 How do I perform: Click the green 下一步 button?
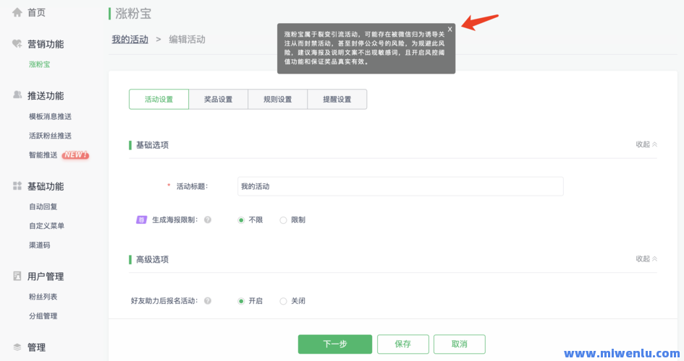(335, 344)
